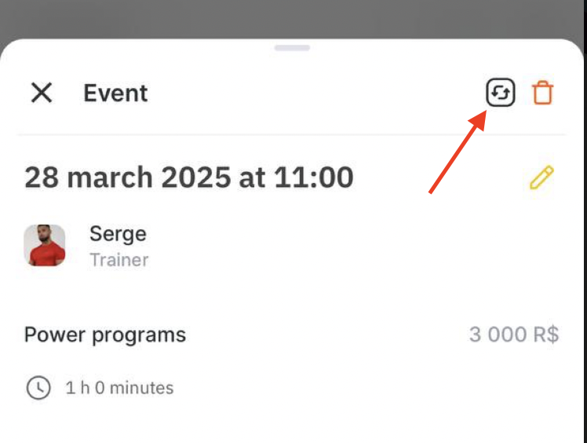Click the "1 h 0 minutes" duration text

coord(119,388)
